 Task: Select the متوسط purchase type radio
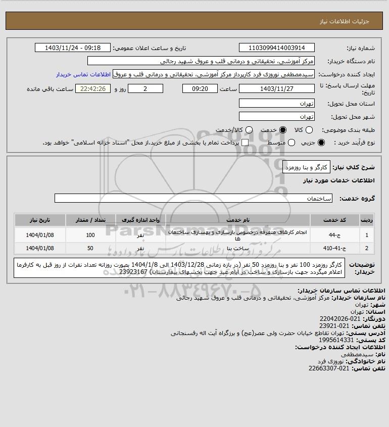[x=291, y=143]
